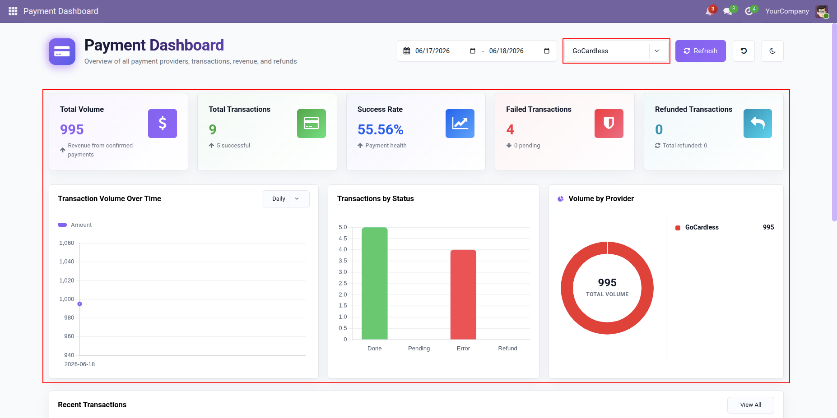Open the conversations chat bubbles icon
The width and height of the screenshot is (837, 418).
(x=728, y=11)
